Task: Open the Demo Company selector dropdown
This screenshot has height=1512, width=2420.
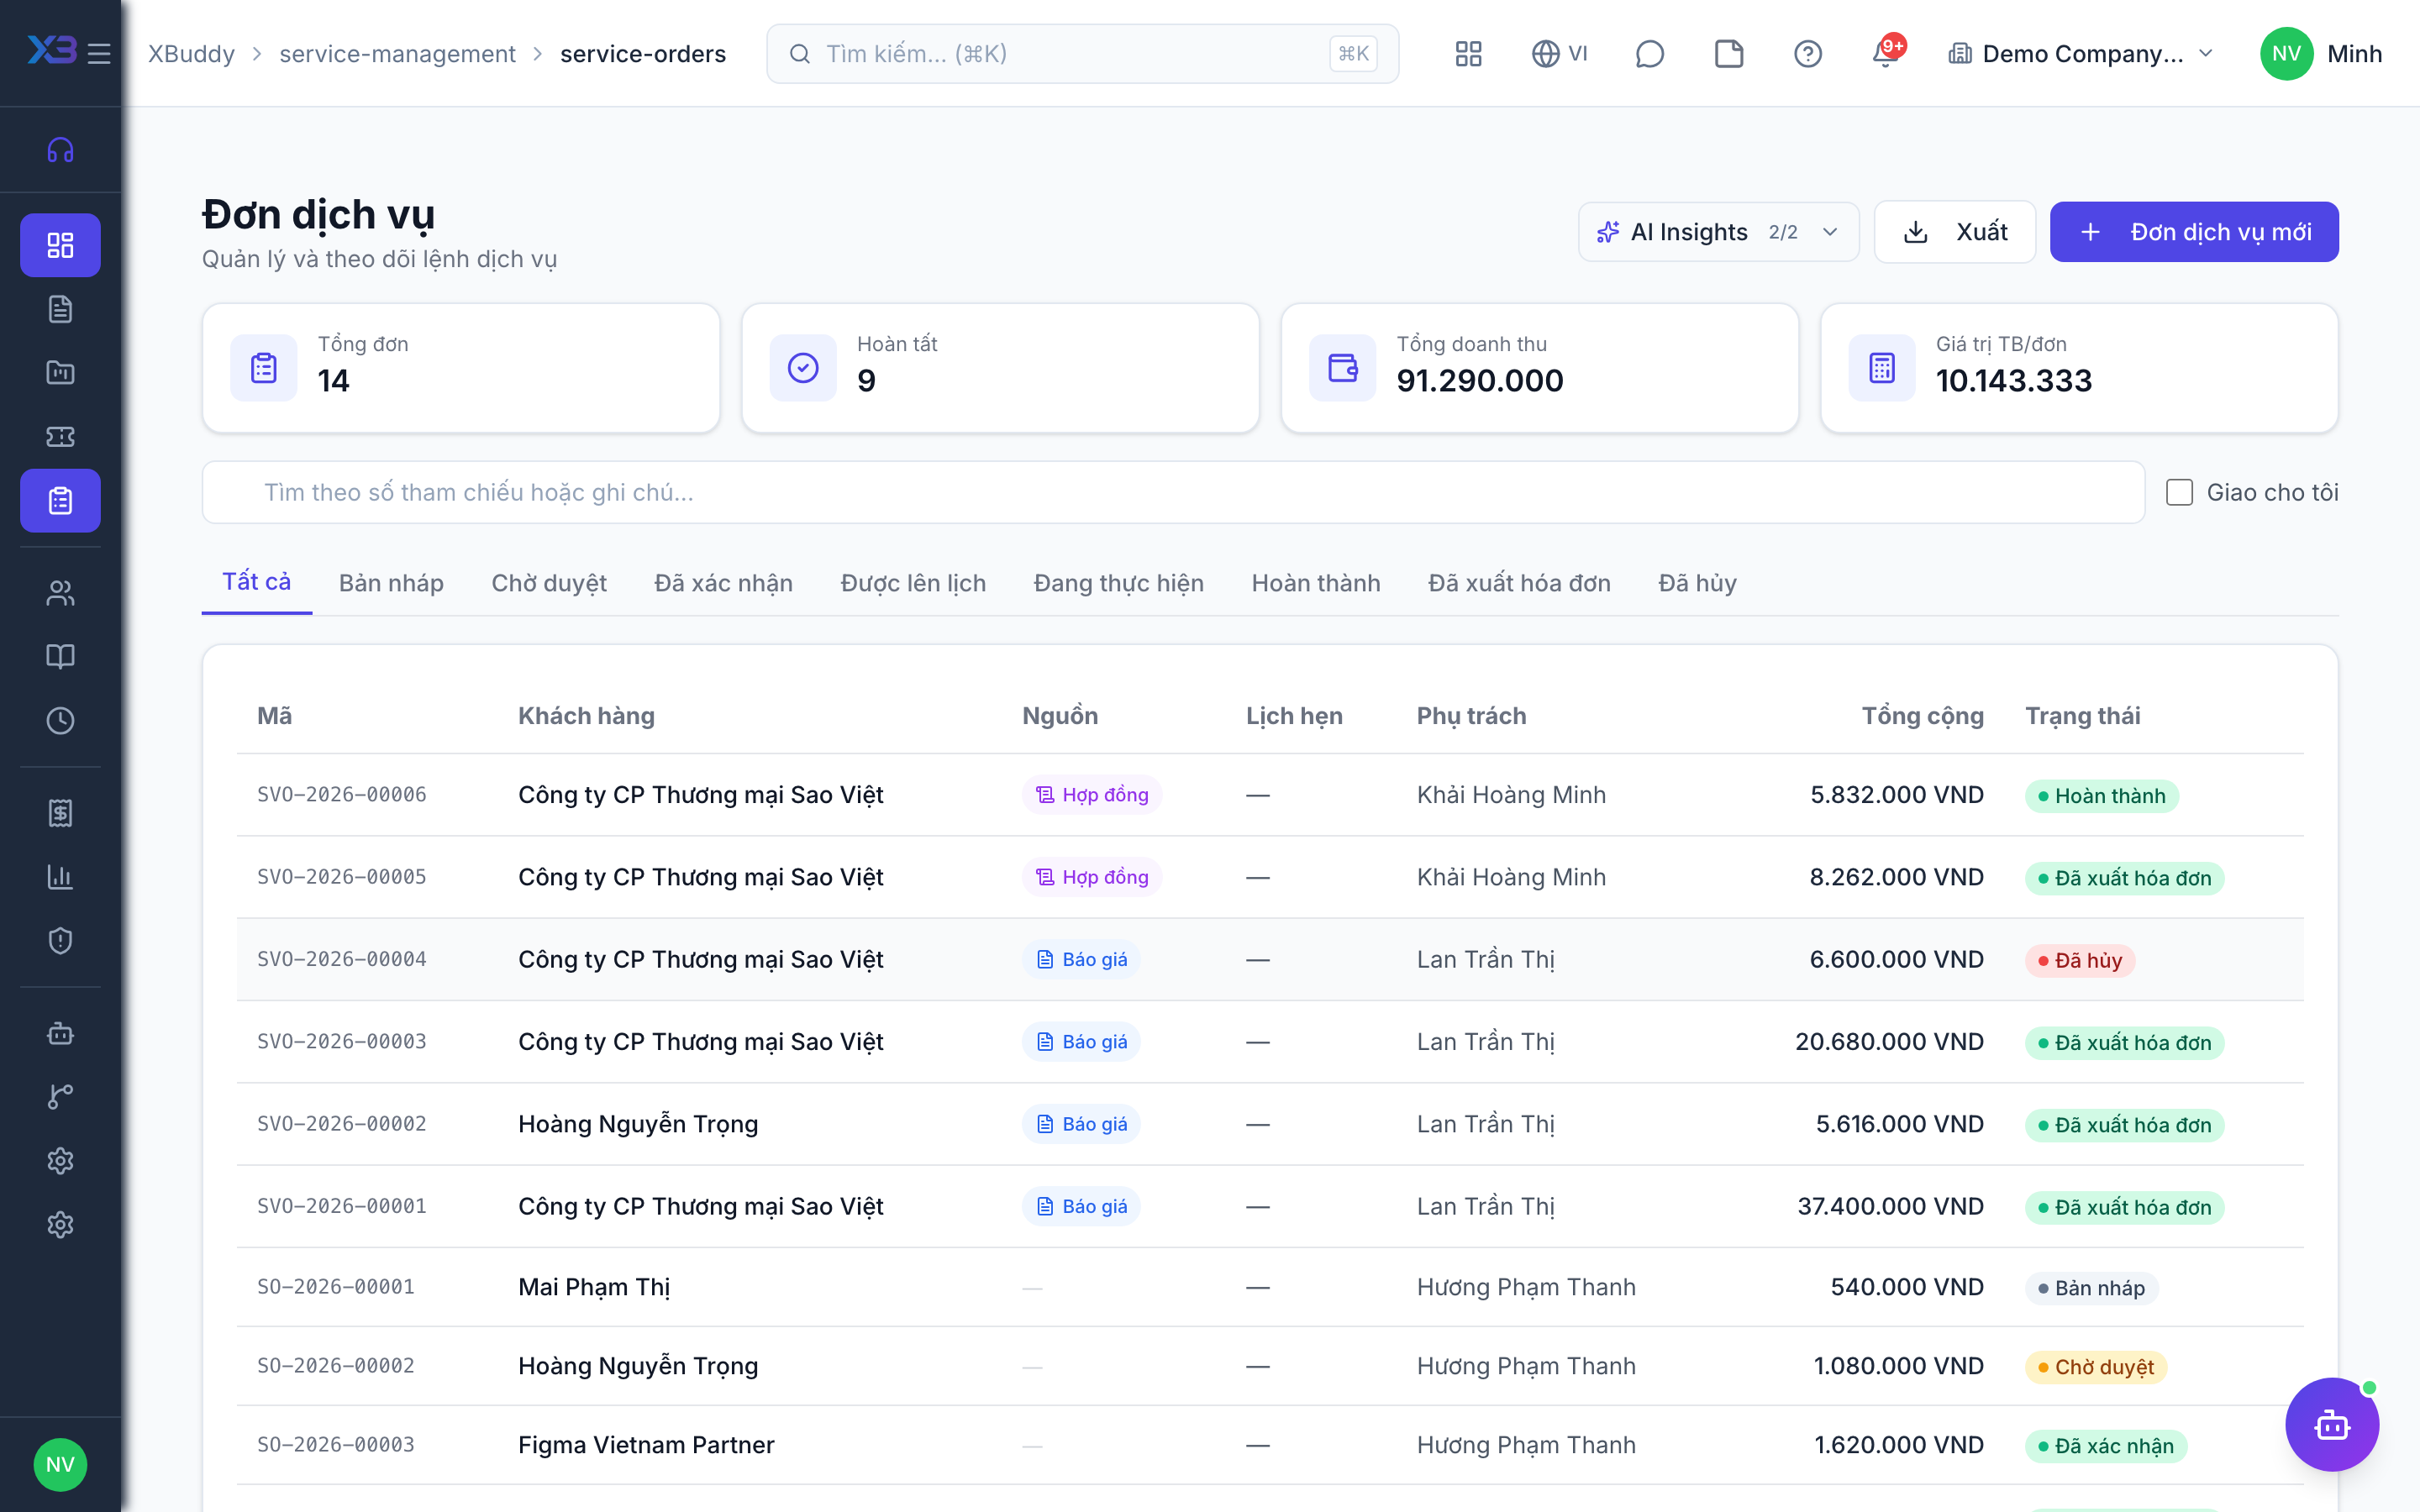Action: point(2081,53)
